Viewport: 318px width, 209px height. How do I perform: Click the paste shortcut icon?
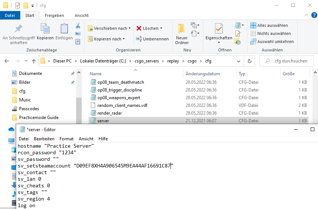(78, 42)
